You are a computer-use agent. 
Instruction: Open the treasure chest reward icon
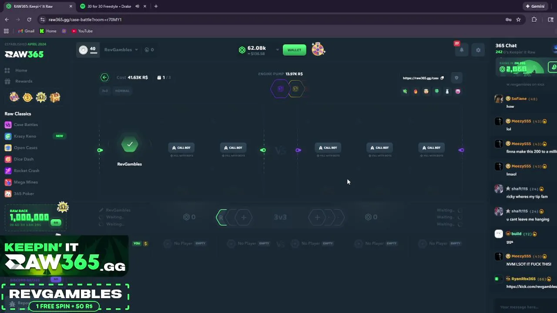click(55, 97)
